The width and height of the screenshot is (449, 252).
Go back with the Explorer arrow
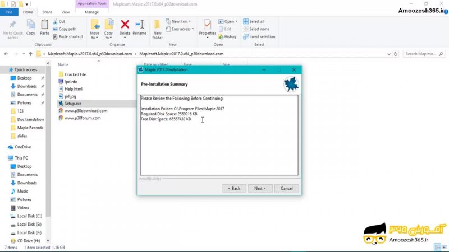click(x=6, y=54)
